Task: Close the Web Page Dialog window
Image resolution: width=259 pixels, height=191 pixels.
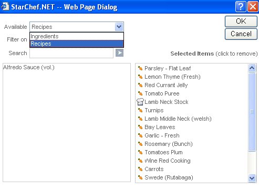Action: pos(253,7)
